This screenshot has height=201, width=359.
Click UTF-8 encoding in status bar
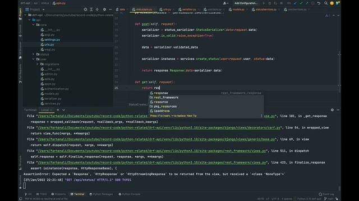pyautogui.click(x=275, y=199)
